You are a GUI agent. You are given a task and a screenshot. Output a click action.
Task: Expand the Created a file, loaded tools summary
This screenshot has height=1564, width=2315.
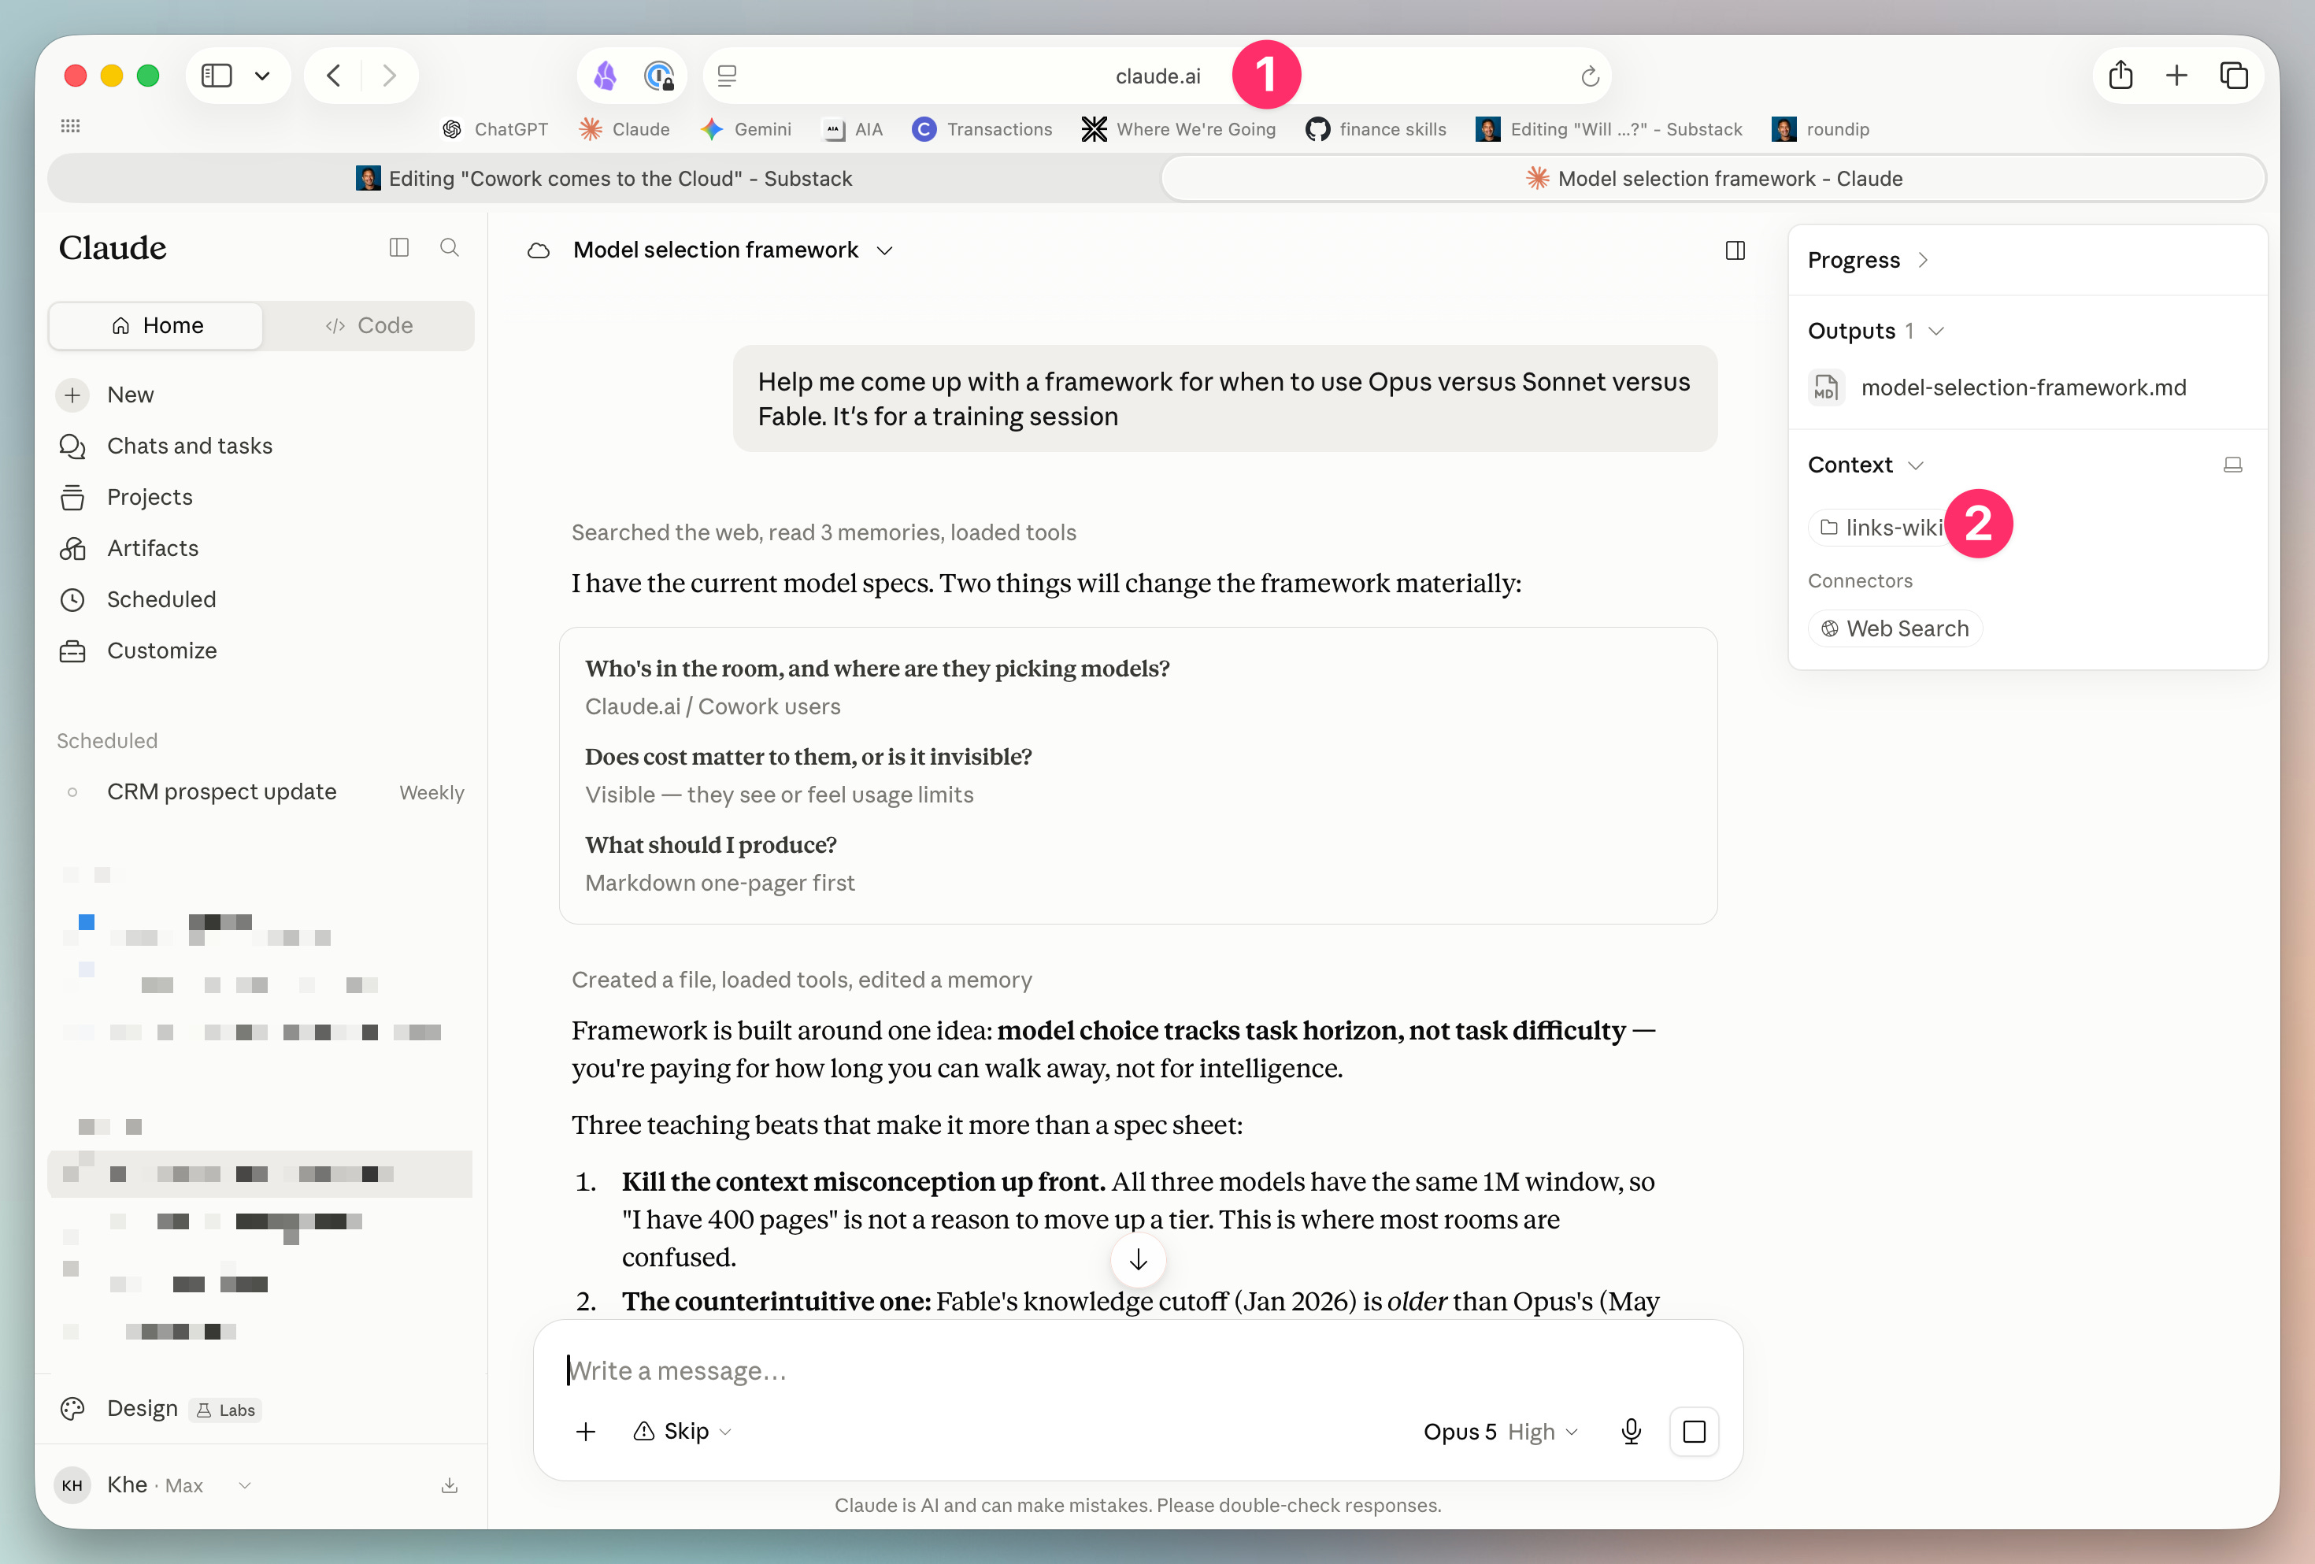pos(802,980)
